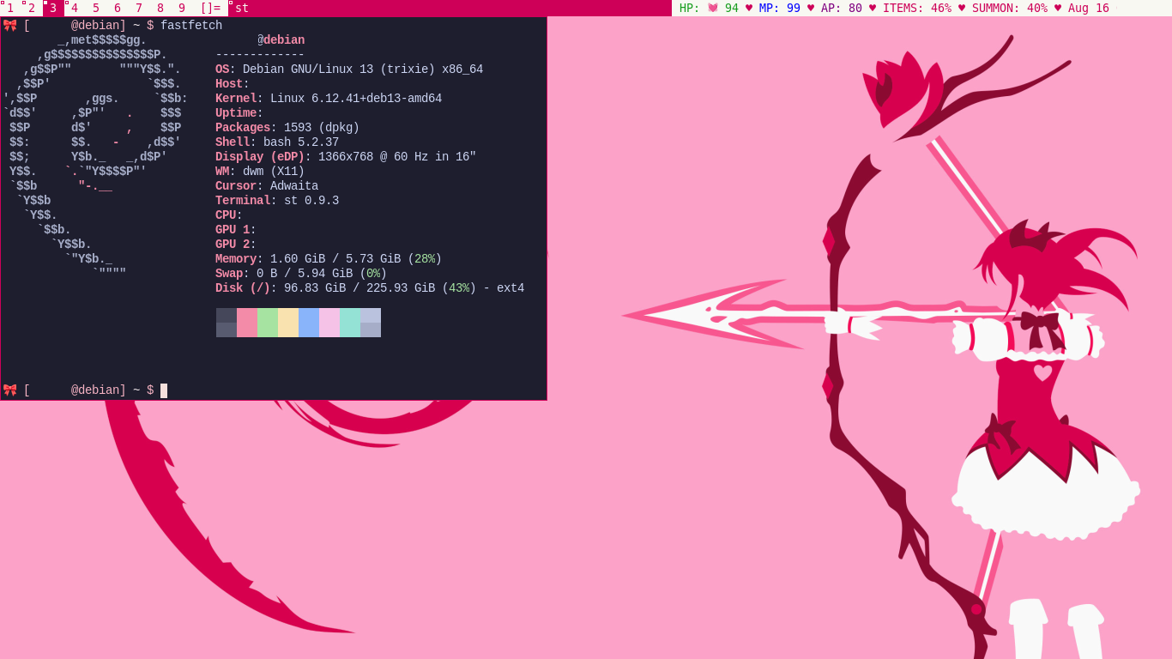Screen dimensions: 1172x659
Task: Pick the light lavender-pink palette swatch
Action: 329,323
